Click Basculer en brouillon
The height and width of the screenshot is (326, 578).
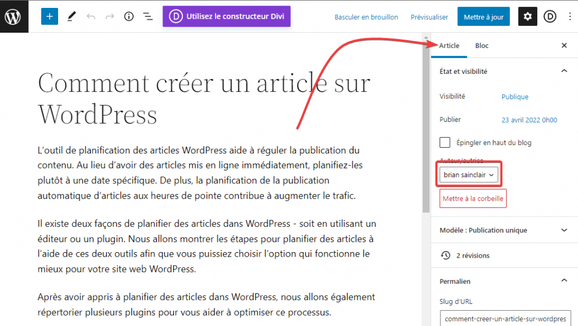(x=366, y=17)
